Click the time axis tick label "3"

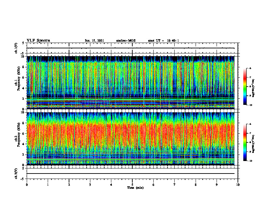pos(90,185)
